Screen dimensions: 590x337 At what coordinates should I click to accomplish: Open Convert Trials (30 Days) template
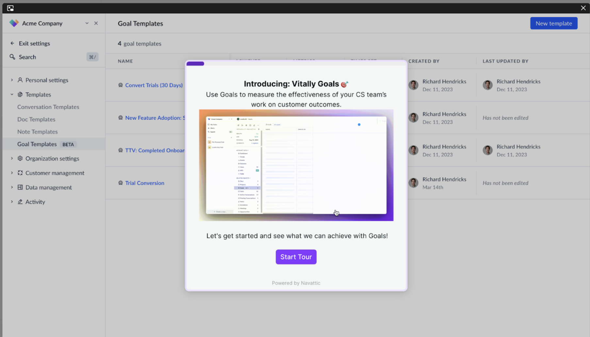tap(154, 85)
